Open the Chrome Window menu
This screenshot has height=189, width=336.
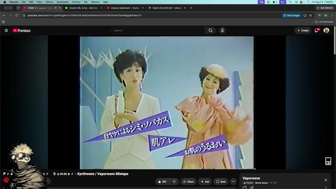pos(95,2)
